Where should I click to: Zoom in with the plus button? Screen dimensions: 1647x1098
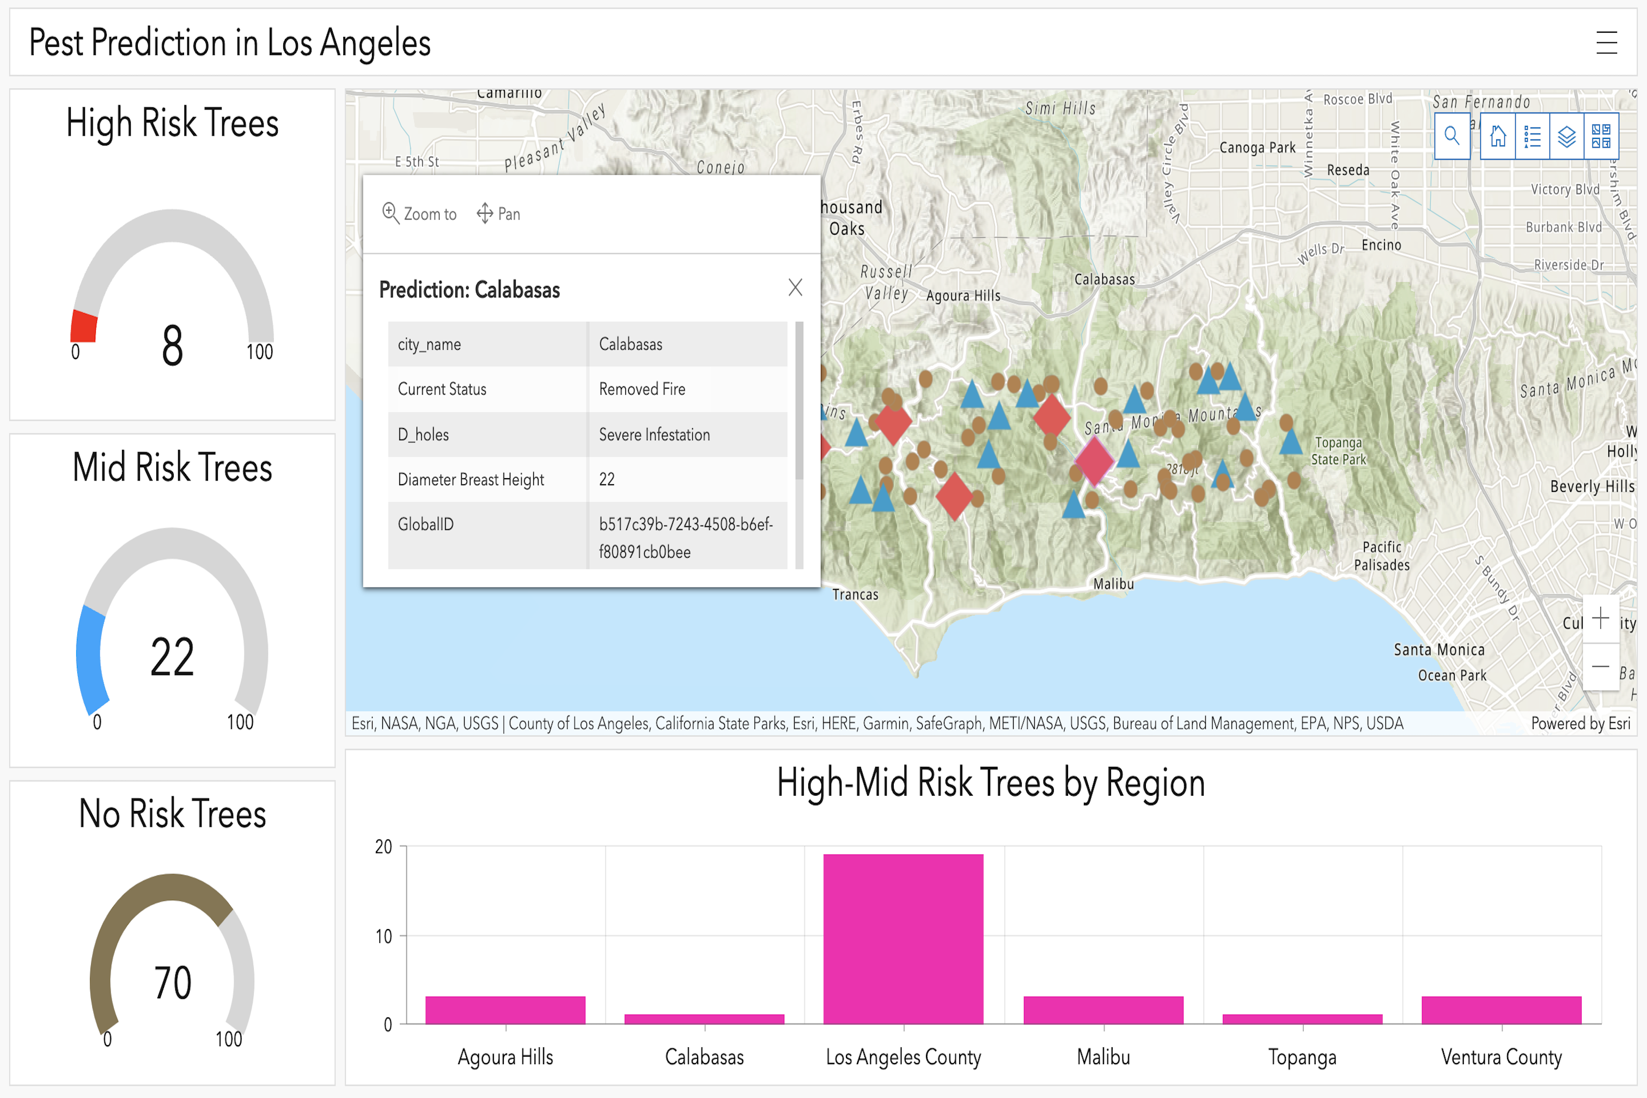pyautogui.click(x=1600, y=618)
